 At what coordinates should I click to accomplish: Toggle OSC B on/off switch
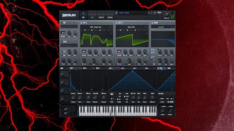(x=117, y=23)
